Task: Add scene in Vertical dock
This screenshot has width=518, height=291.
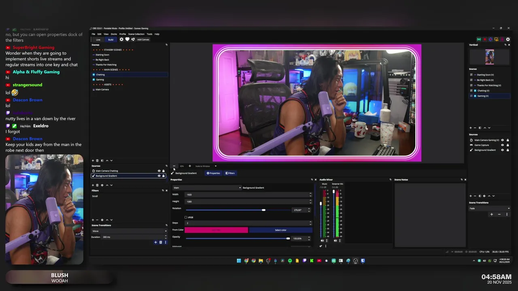Action: coord(471,128)
